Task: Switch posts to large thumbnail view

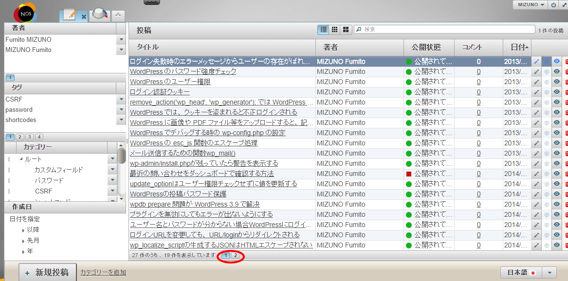Action: (346, 30)
